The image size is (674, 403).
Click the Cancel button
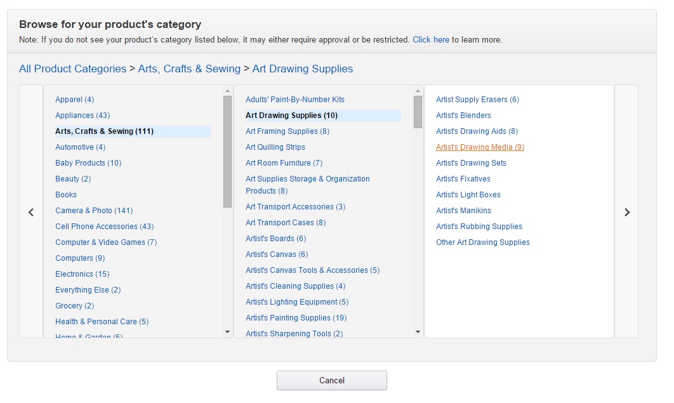pos(331,380)
